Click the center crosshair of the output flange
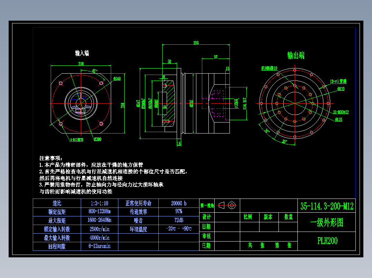Screen dimensions: 372x278 coord(295,103)
